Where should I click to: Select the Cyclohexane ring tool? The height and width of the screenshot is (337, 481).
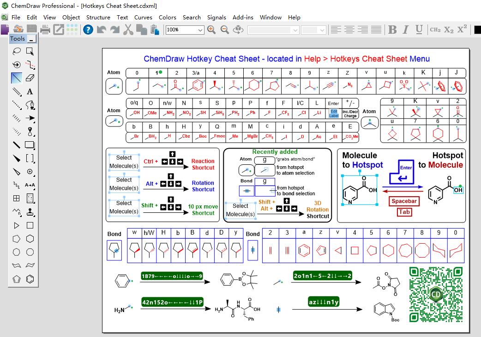tap(30, 239)
